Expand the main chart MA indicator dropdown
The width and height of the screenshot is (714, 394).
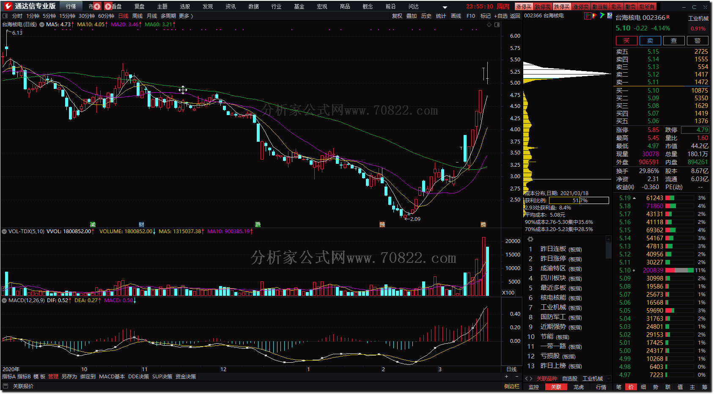coord(42,25)
